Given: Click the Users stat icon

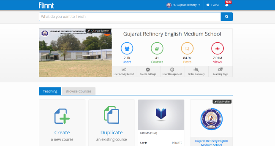Looking at the screenshot, I should click(x=127, y=49).
